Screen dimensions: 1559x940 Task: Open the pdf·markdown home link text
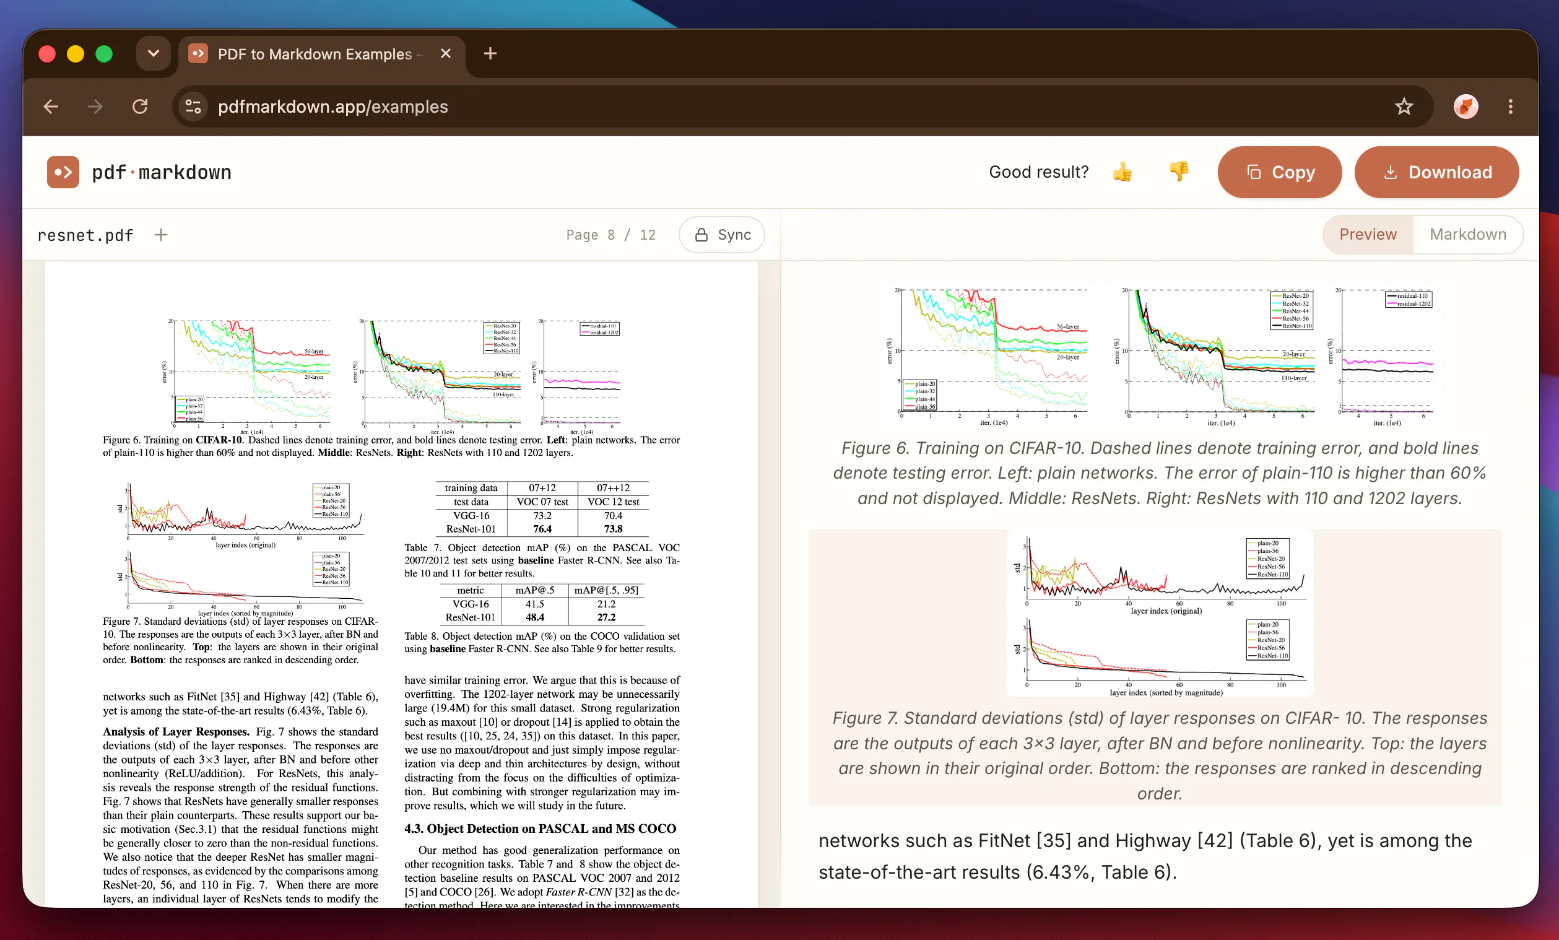pos(162,172)
